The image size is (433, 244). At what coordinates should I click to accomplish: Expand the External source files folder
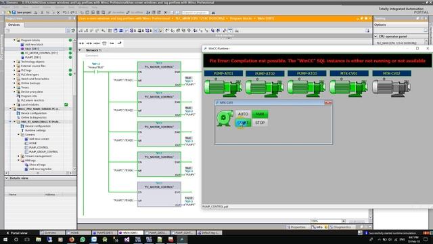[14, 66]
